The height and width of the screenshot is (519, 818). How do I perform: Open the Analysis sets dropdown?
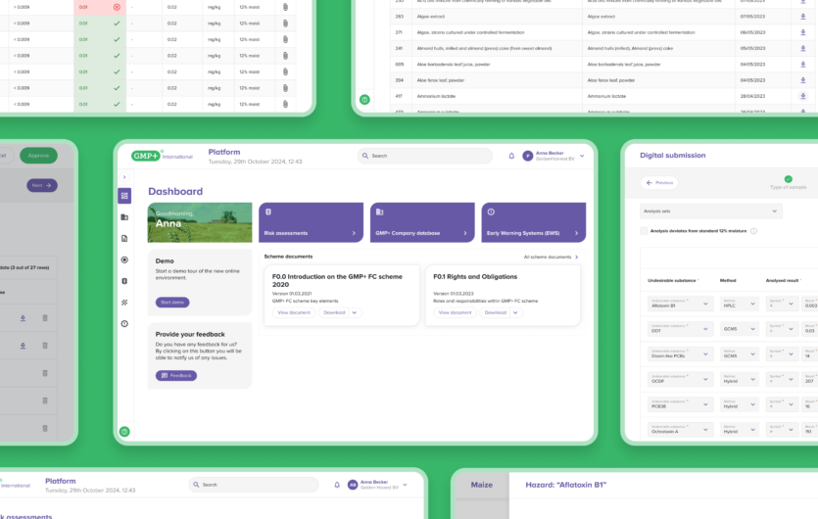coord(711,211)
